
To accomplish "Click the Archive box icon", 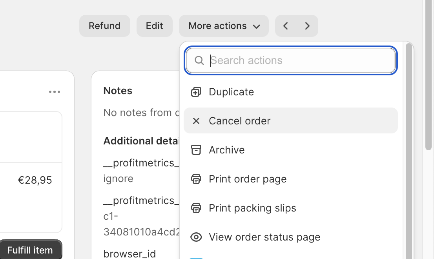I will coord(196,150).
